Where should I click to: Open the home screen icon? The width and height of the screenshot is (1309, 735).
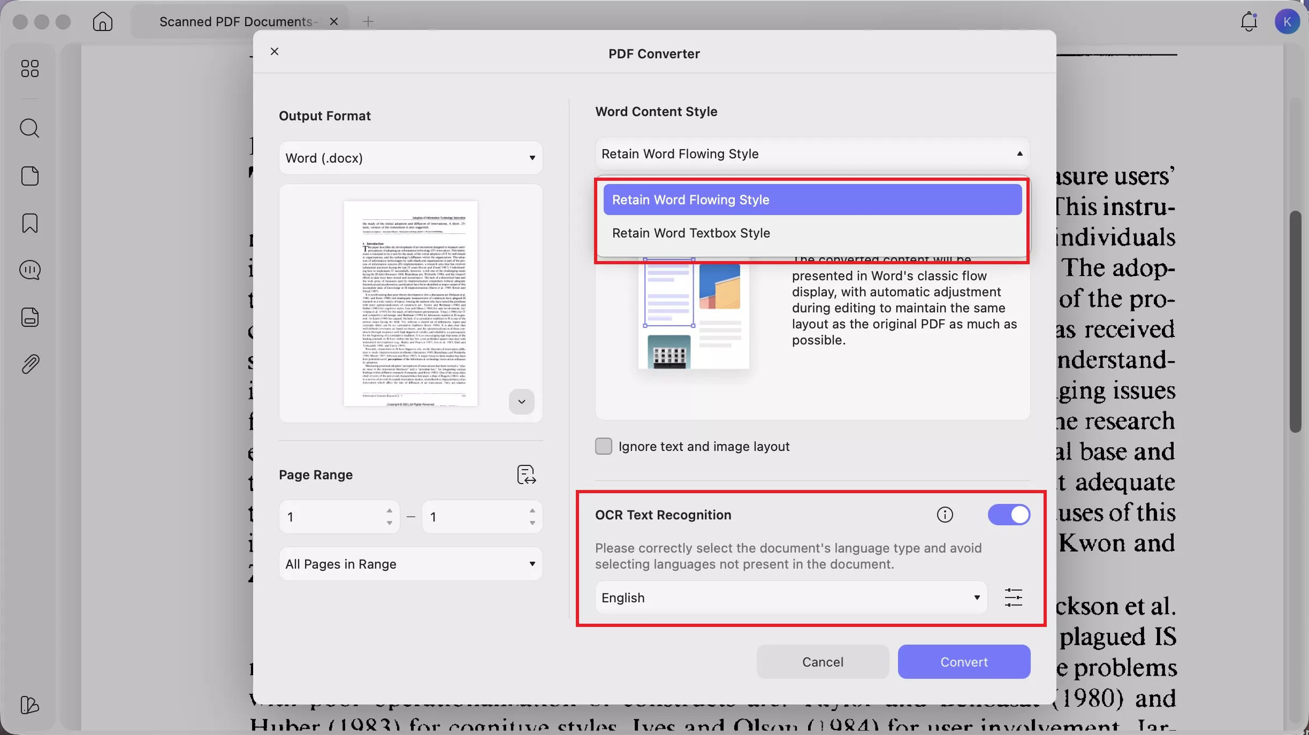102,21
